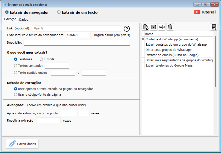The height and width of the screenshot is (153, 221).
Task: Save the extraction preset with the floppy icon
Action: [154, 27]
